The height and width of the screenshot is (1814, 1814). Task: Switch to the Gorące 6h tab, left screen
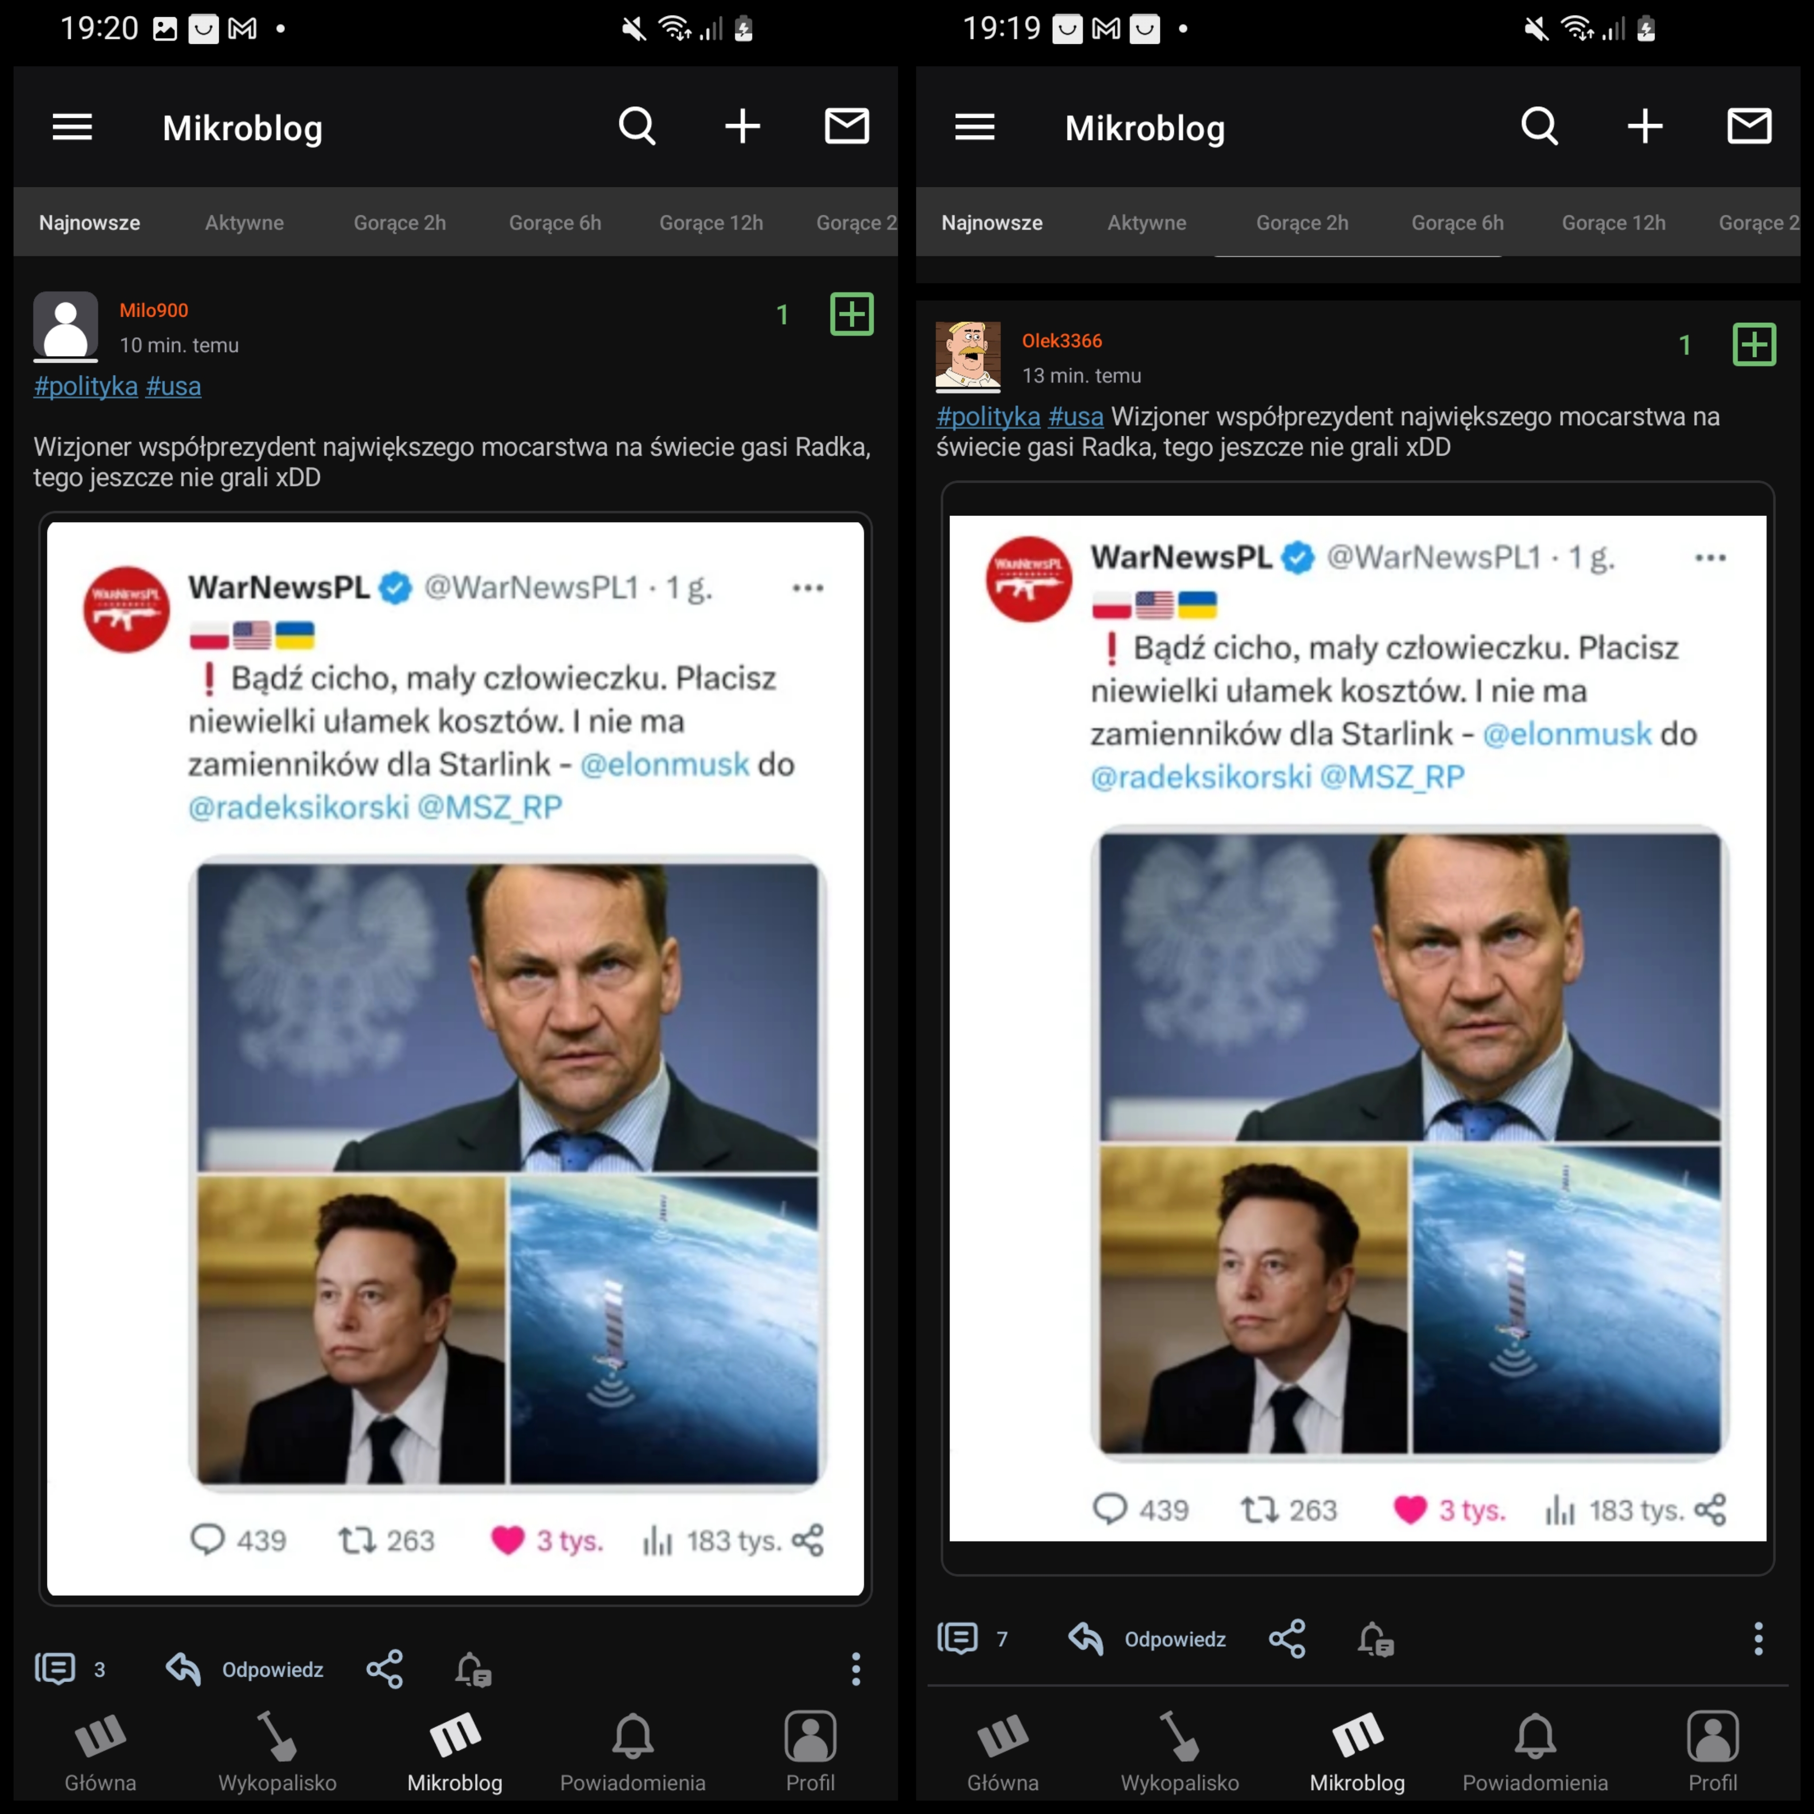coord(555,222)
